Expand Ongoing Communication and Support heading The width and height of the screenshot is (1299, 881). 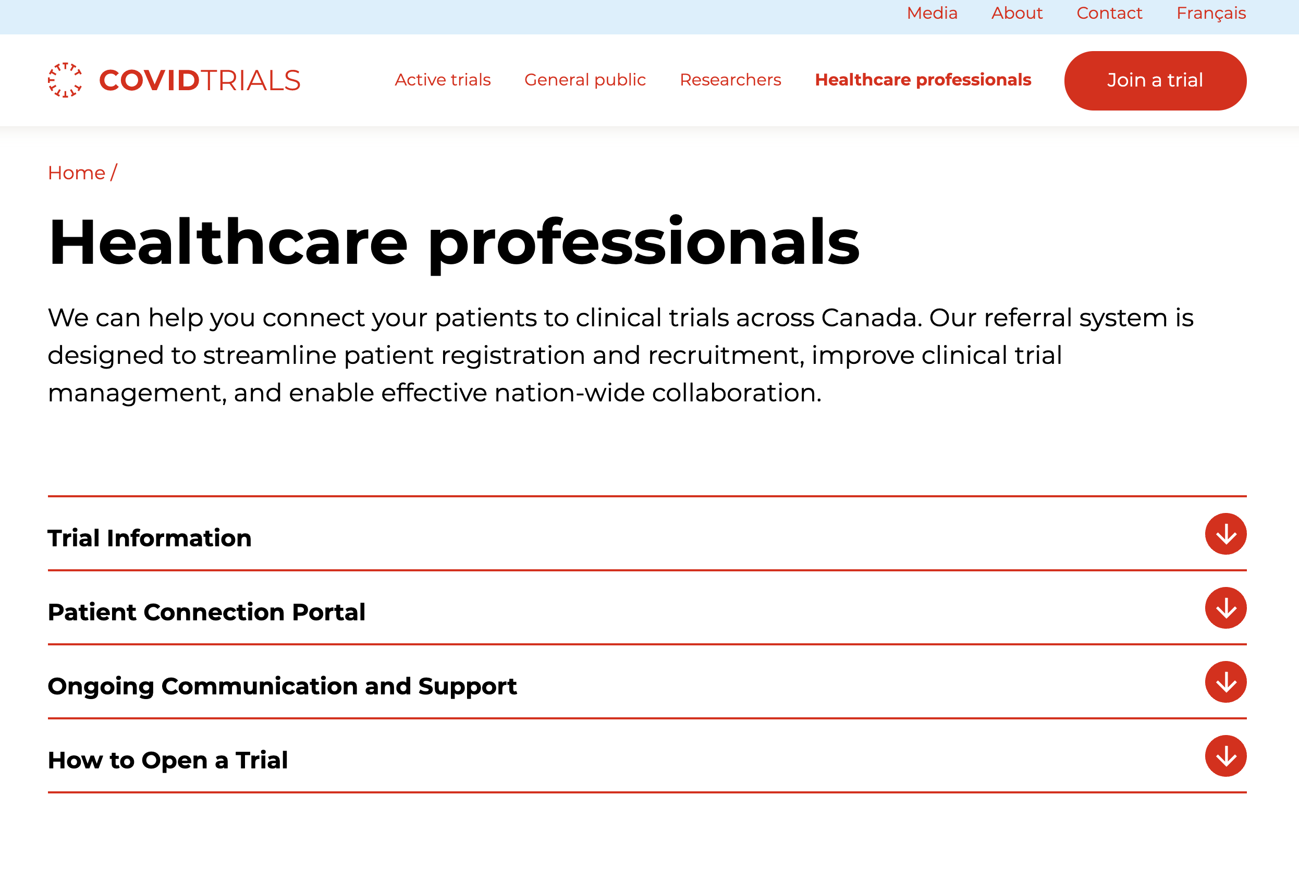[x=283, y=686]
